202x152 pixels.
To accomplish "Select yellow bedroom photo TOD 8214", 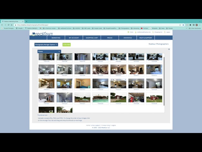I will point(64,84).
